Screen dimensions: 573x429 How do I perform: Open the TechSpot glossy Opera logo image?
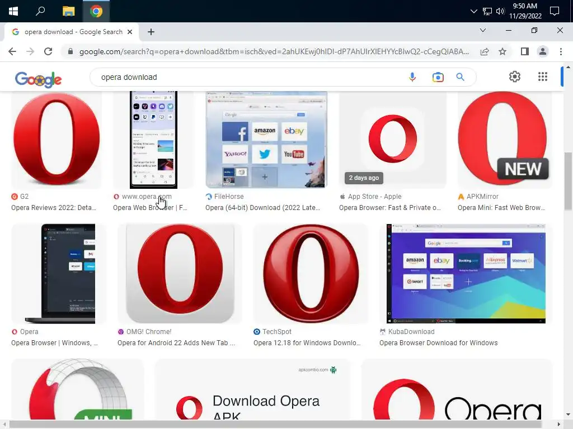311,274
